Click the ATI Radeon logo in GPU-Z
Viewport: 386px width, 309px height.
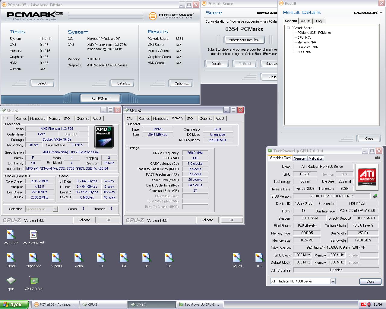tap(367, 177)
